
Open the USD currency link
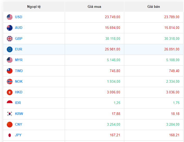[19, 17]
